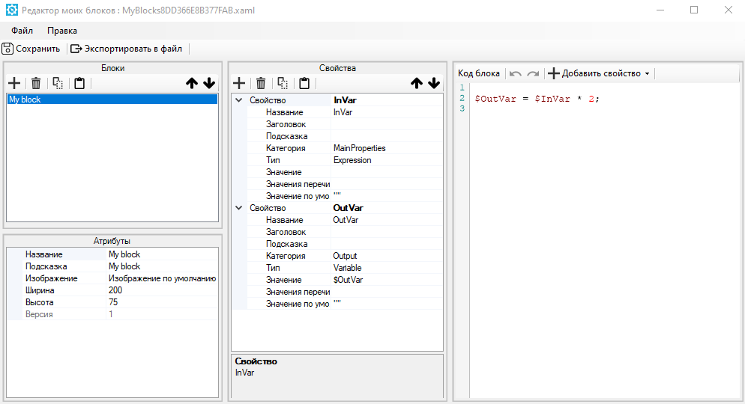This screenshot has width=745, height=404.
Task: Delete the selected block using trash icon
Action: pyautogui.click(x=35, y=83)
